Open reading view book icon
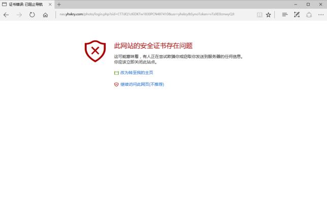The image size is (327, 203). [259, 15]
